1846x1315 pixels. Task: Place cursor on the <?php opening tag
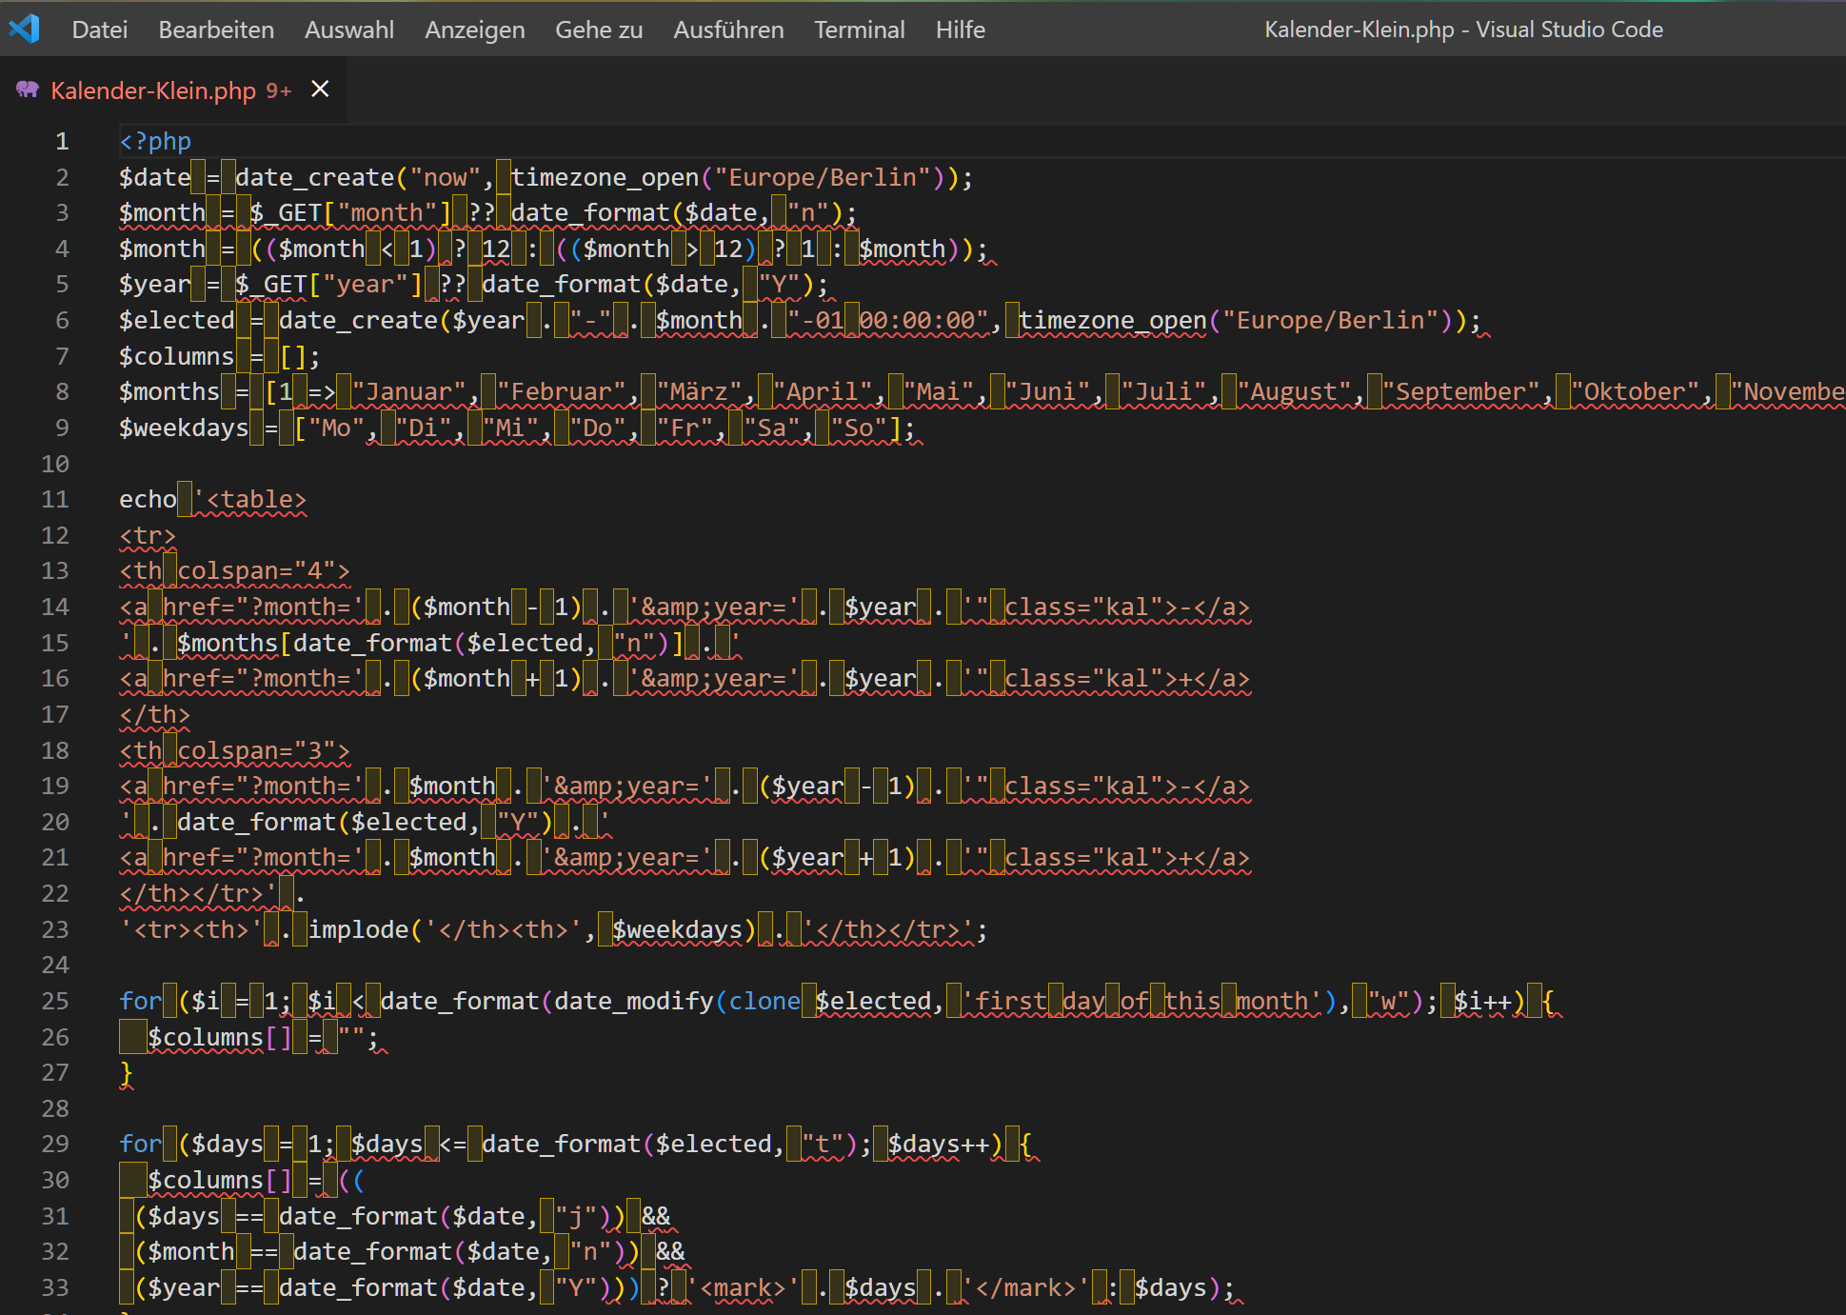(x=155, y=141)
